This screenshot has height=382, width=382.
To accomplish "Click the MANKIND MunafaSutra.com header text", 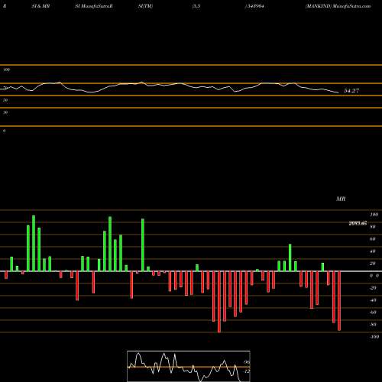I will (338, 6).
